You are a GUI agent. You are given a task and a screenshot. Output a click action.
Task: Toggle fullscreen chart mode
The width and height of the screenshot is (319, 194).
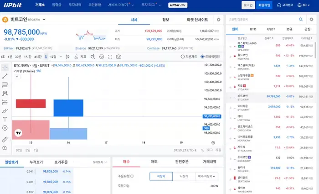point(110,57)
